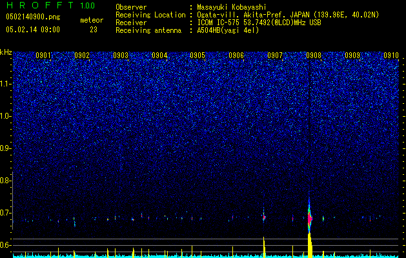Viewport: 406px width, 258px height.
Task: Click the 1.0 kHz axis label
Action: pyautogui.click(x=6, y=116)
